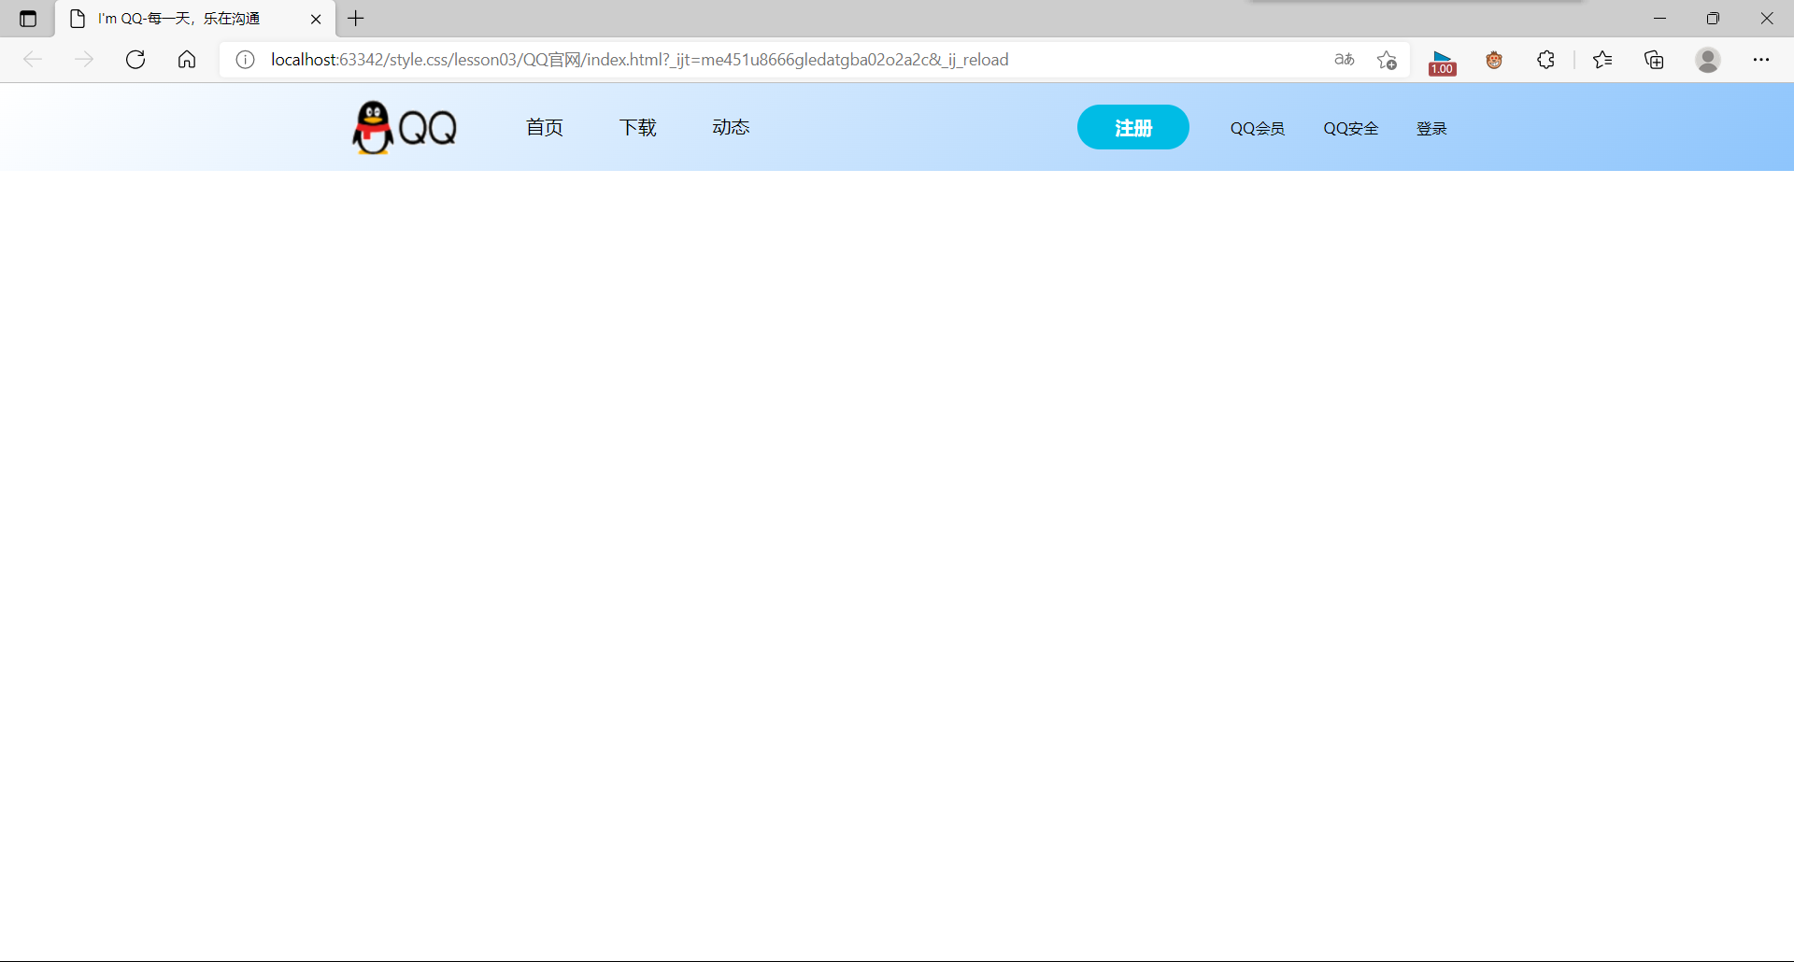Expand the QQ安全 navigation item
1794x962 pixels.
pyautogui.click(x=1350, y=128)
